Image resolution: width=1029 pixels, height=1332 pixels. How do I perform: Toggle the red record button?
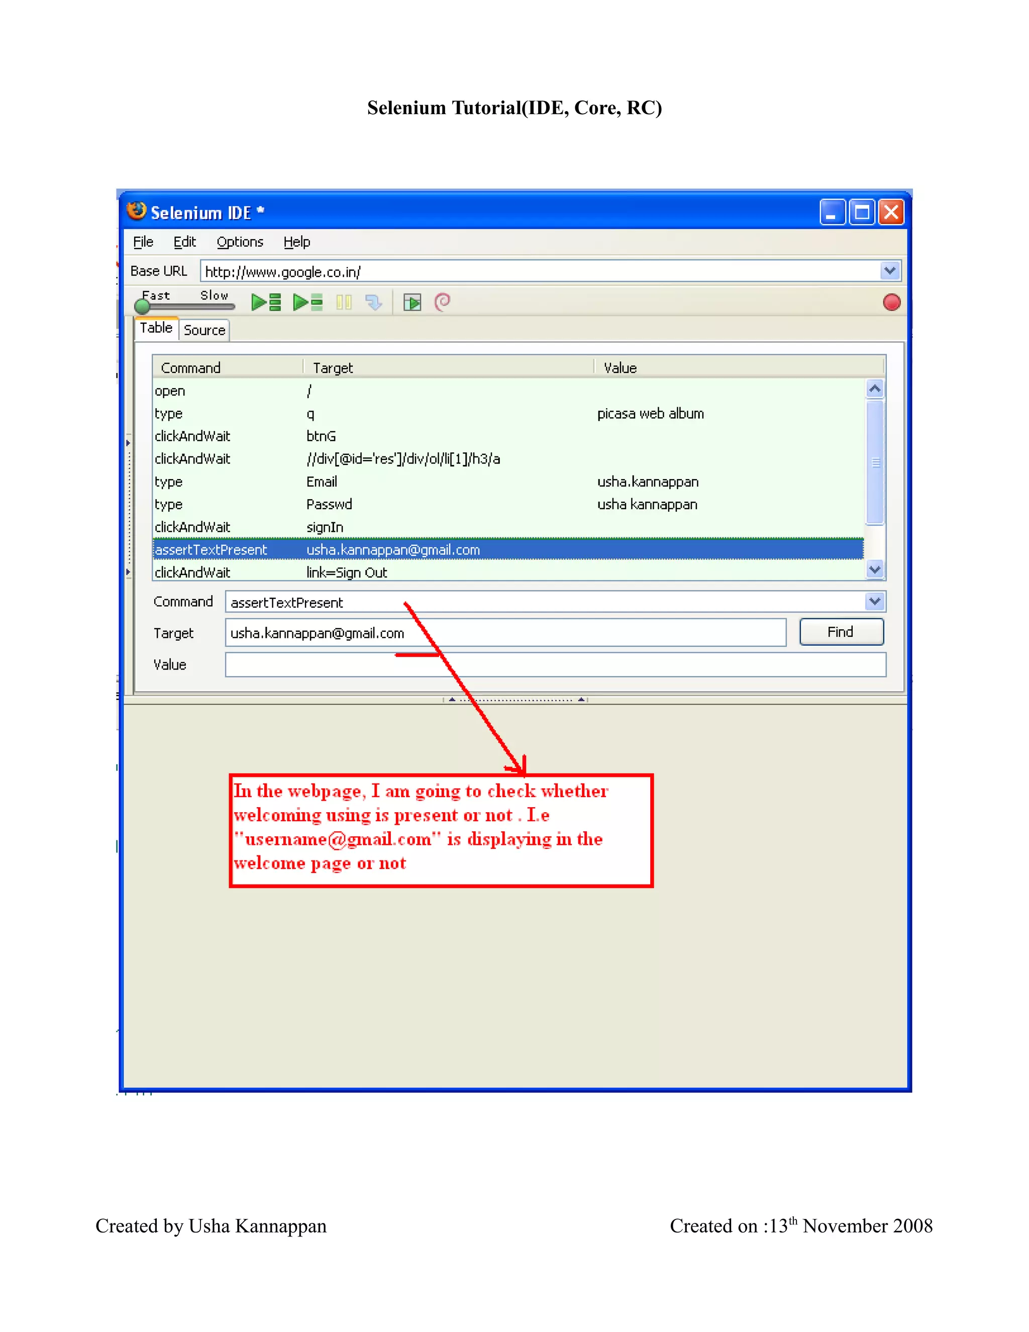pyautogui.click(x=891, y=302)
